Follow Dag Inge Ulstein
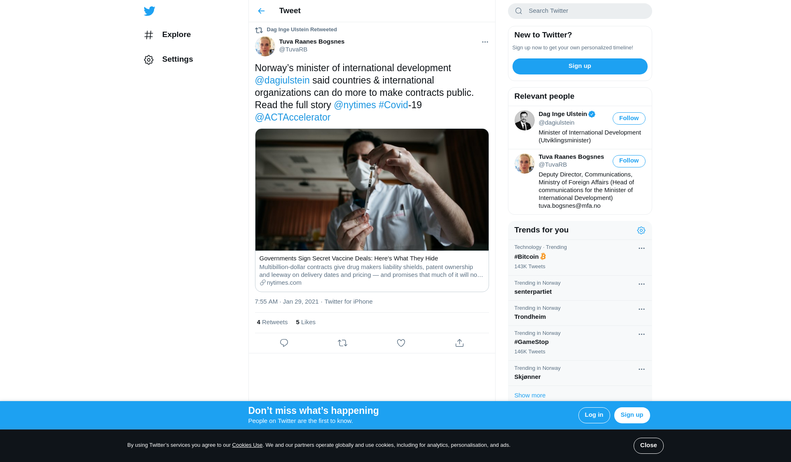791x462 pixels. point(629,118)
